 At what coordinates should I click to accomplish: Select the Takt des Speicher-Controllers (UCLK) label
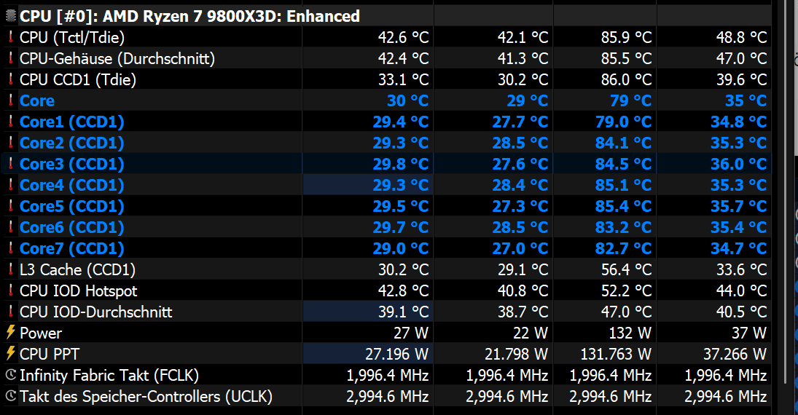[x=146, y=397]
